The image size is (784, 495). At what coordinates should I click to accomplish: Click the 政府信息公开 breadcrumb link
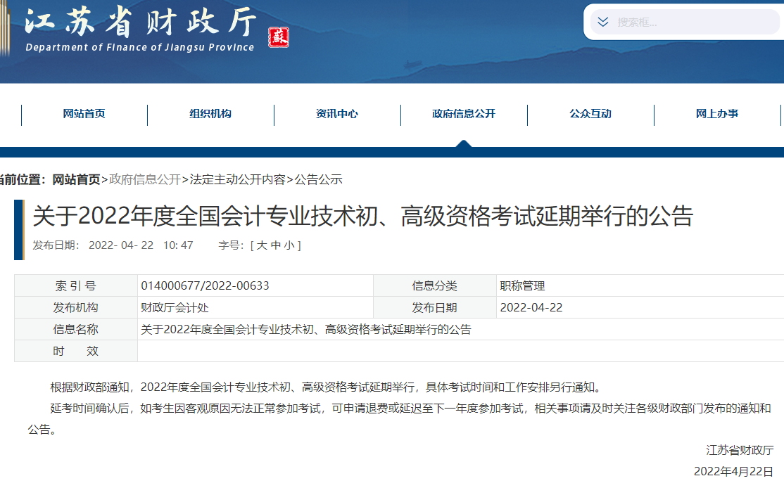145,179
